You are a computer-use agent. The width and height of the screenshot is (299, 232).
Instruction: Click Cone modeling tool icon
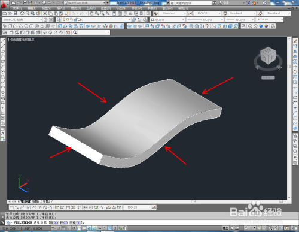click(21, 26)
